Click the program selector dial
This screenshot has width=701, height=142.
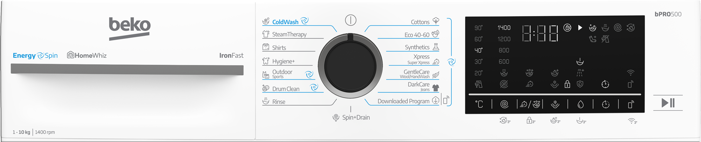[x=350, y=66]
